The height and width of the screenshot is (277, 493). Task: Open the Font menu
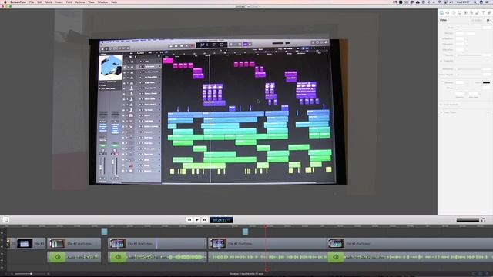(69, 2)
